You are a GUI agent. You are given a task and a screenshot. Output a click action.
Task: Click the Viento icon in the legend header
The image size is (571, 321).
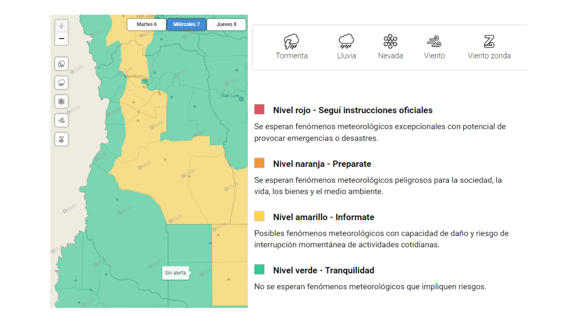434,42
